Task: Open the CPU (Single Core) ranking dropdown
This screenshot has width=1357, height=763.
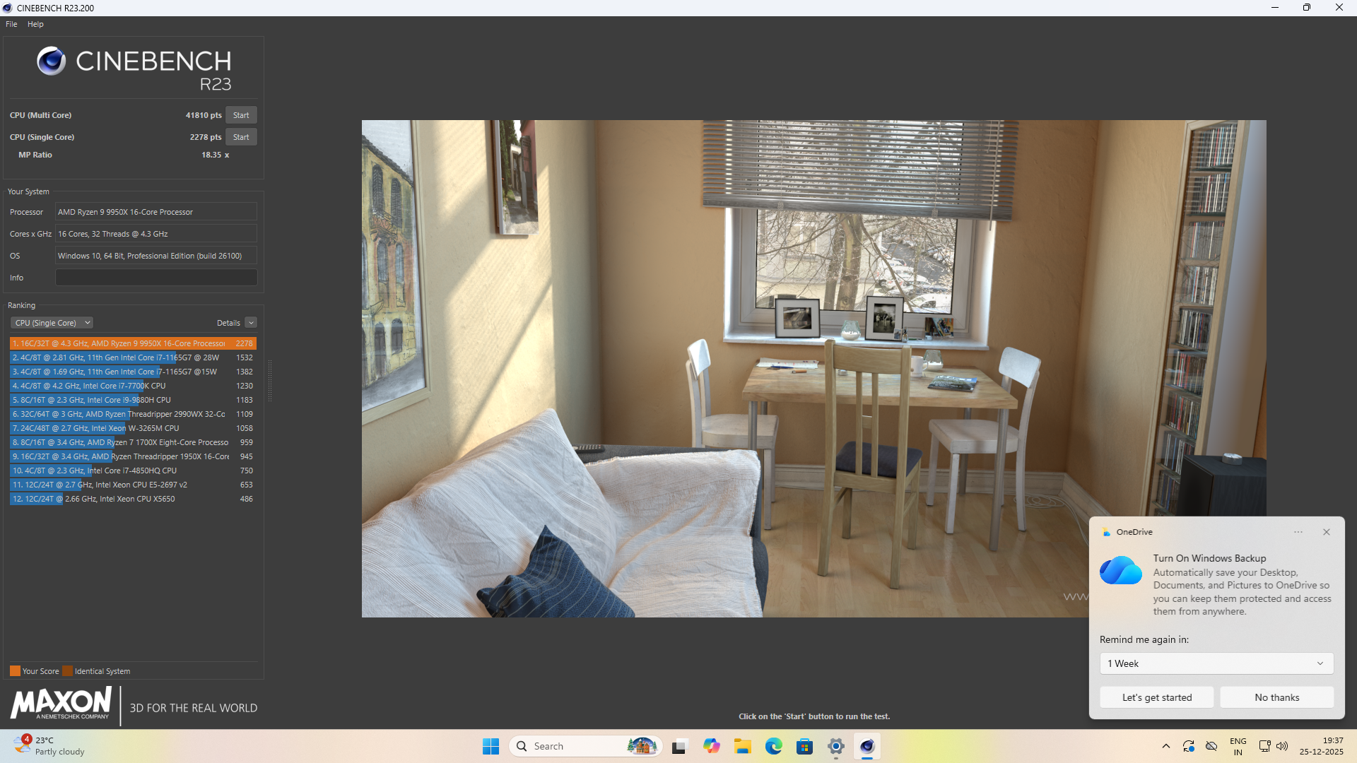Action: pyautogui.click(x=52, y=323)
